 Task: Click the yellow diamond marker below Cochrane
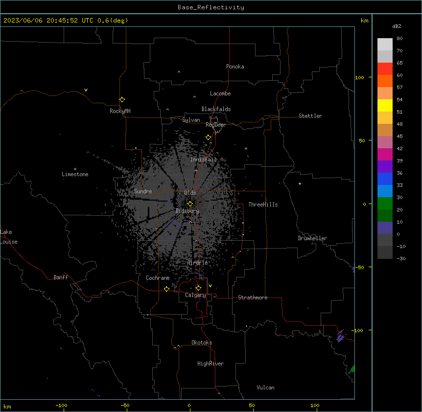pos(166,289)
